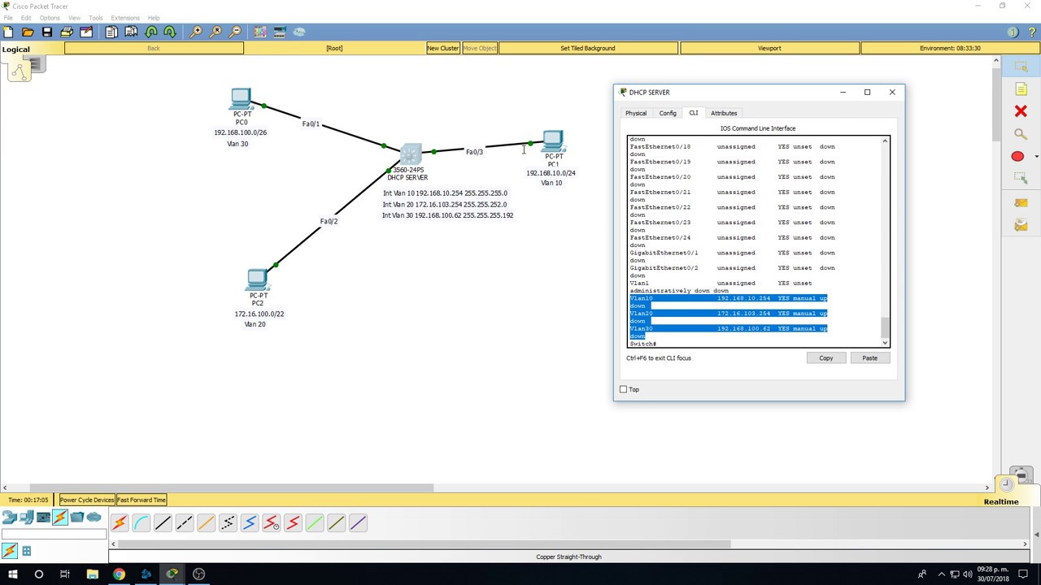Reset zoom with the magnifier R icon
This screenshot has height=585, width=1041.
point(216,32)
